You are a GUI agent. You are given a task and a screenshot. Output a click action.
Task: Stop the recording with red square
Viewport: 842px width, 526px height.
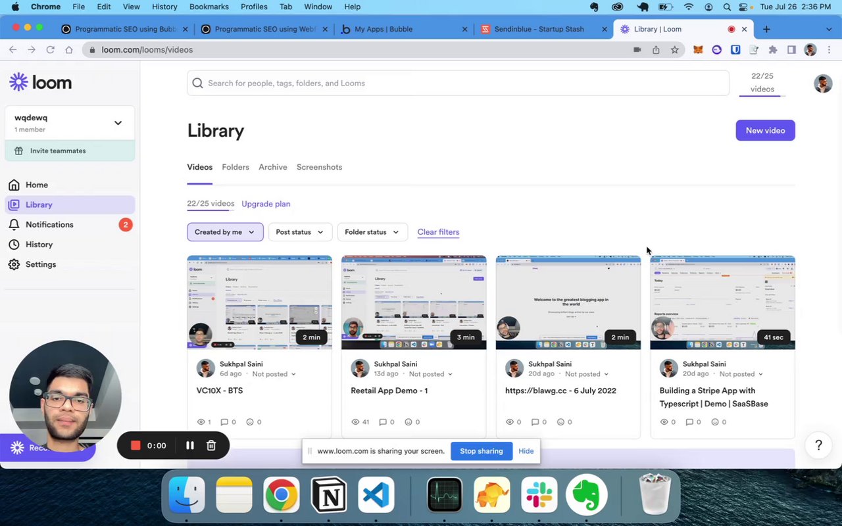(x=136, y=445)
